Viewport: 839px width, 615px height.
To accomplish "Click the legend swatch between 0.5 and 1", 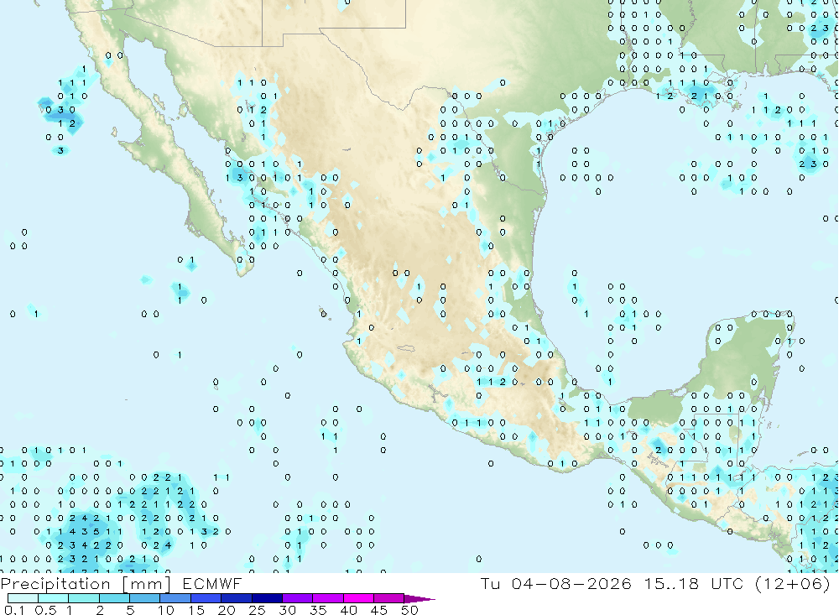I will pos(54,598).
